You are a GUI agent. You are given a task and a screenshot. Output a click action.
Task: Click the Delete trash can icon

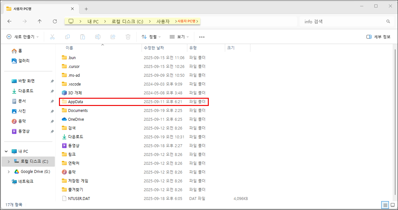[x=128, y=37]
